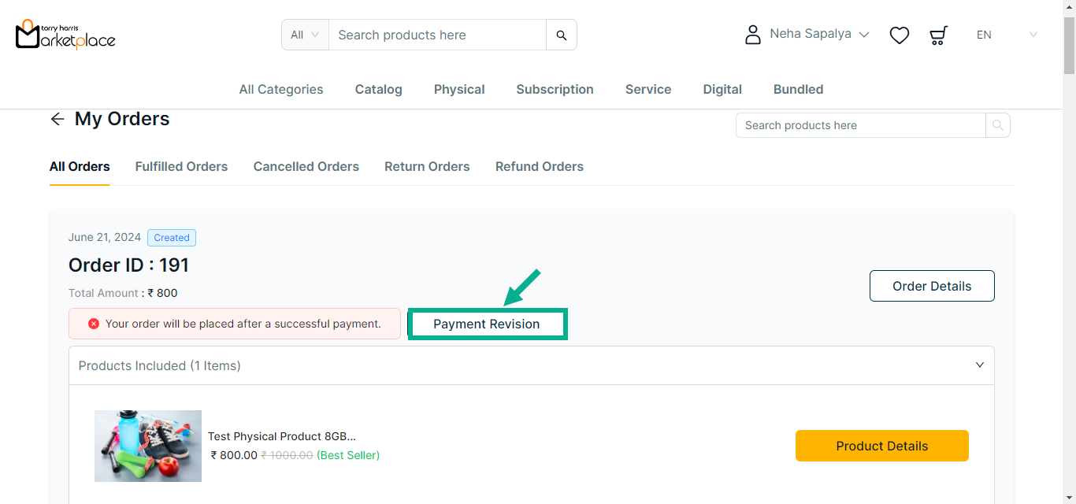Switch to the Fulfilled Orders tab

point(181,167)
